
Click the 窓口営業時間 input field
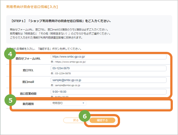pos(109,92)
